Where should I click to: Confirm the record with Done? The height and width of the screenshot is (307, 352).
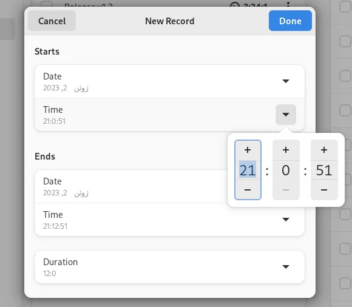[x=290, y=21]
